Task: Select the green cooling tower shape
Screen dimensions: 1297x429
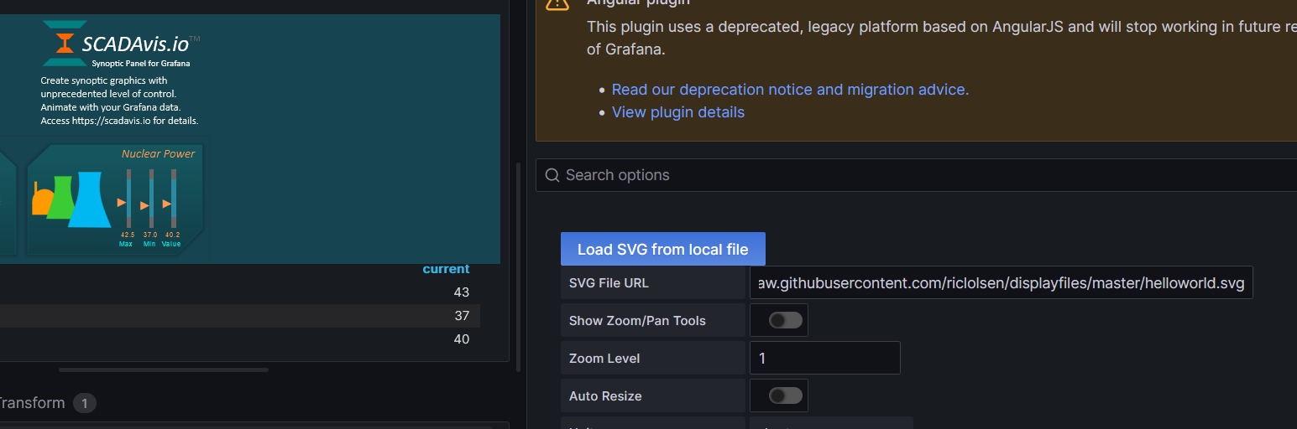Action: 61,198
